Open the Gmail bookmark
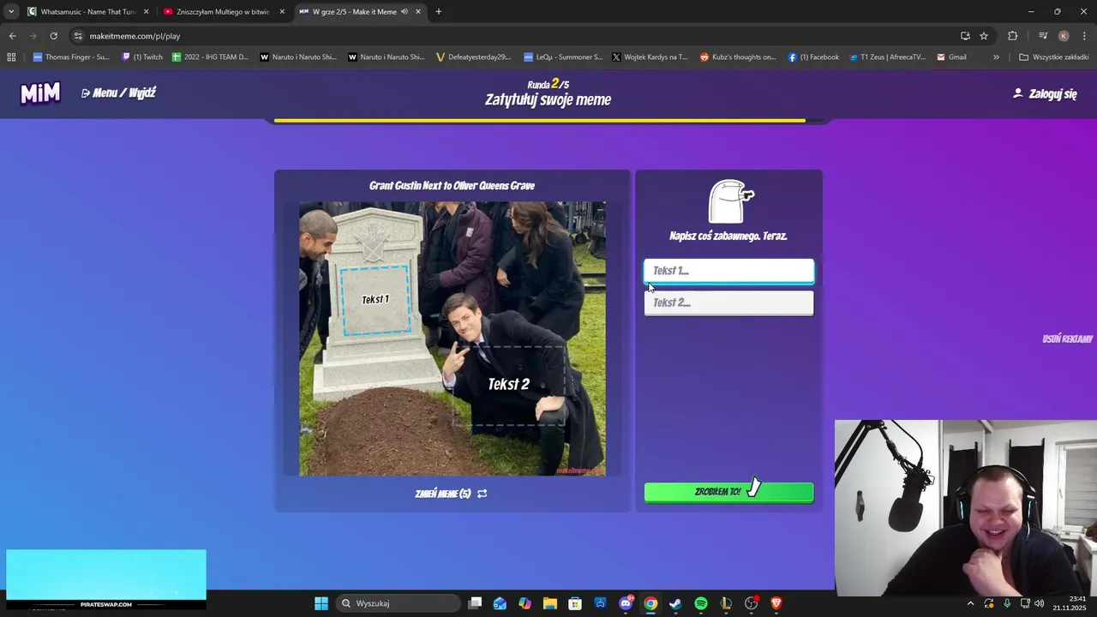Viewport: 1097px width, 617px height. (x=951, y=57)
